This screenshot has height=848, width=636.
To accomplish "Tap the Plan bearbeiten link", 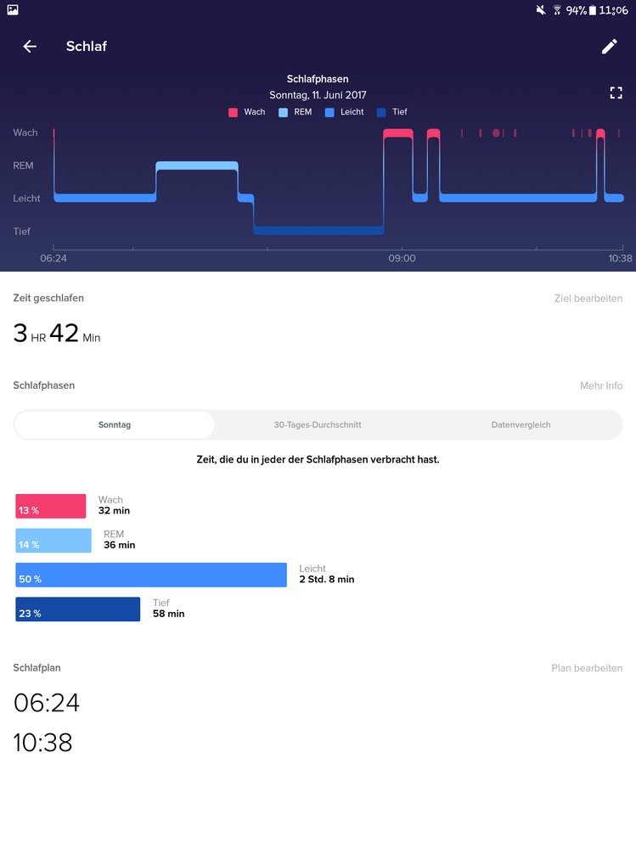I will [587, 668].
